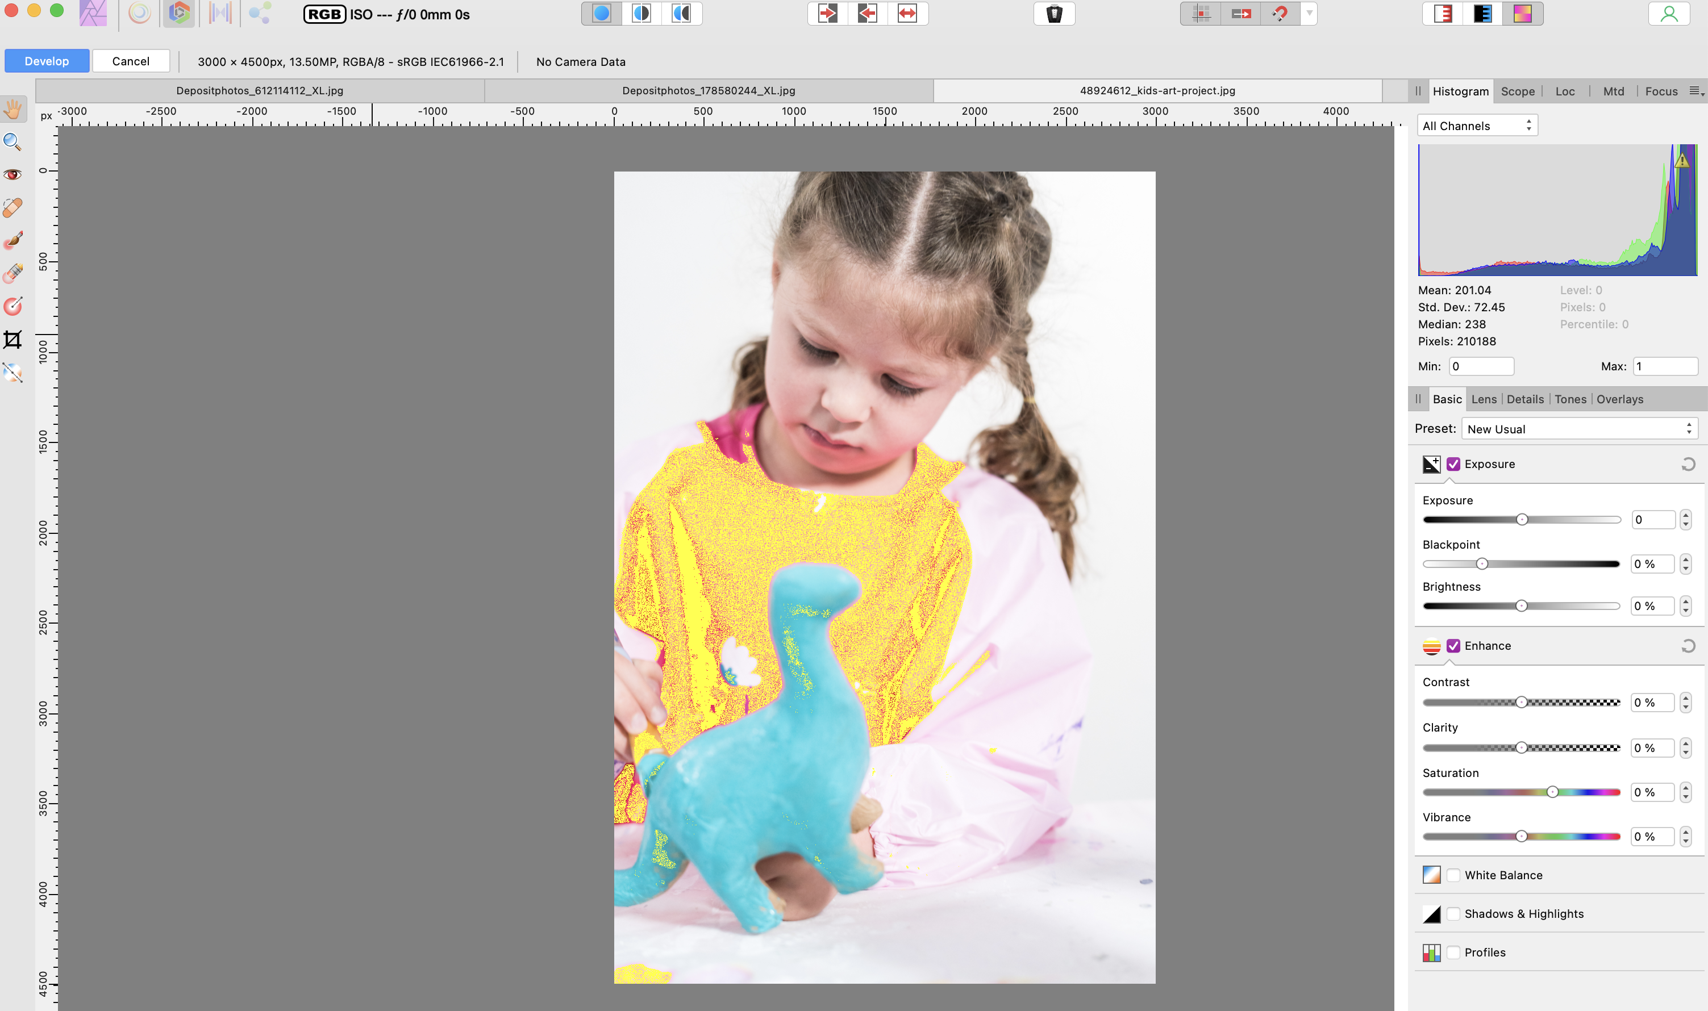
Task: Switch to the Liquify Persona icon
Action: [x=139, y=14]
